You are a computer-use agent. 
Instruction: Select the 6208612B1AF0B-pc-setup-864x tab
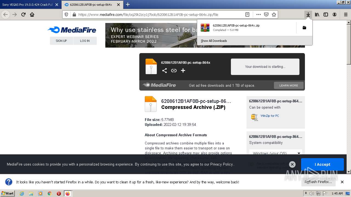click(x=90, y=5)
